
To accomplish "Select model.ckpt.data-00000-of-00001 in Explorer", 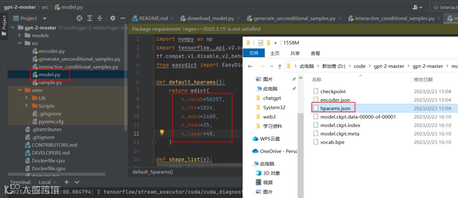I will [358, 117].
